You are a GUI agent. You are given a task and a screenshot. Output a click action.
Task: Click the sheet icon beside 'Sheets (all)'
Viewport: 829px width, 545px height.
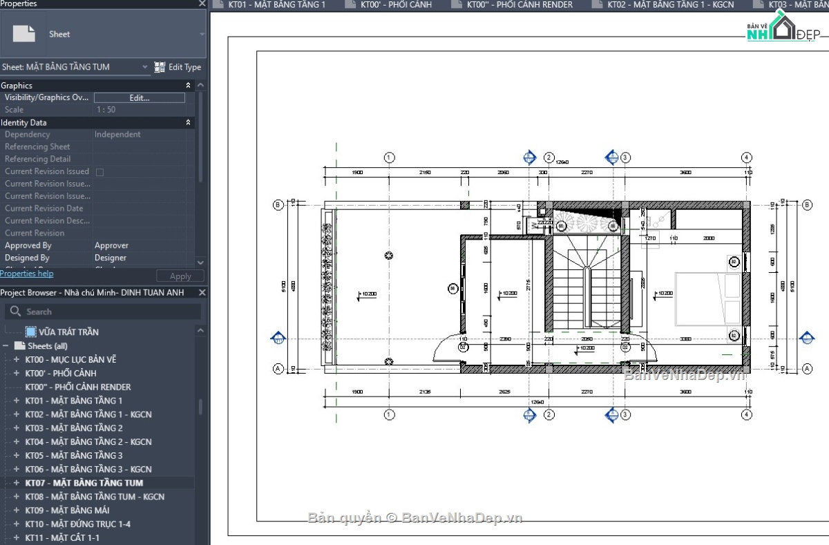tap(19, 346)
